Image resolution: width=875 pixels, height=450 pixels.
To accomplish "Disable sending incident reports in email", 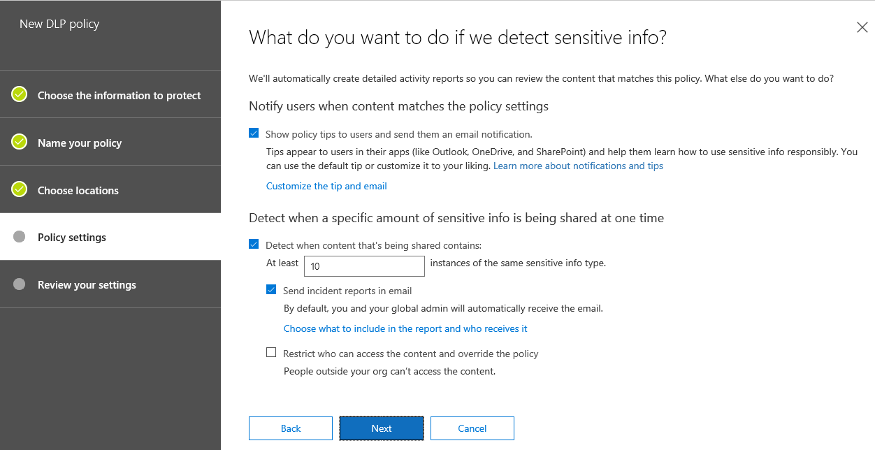I will tap(271, 290).
